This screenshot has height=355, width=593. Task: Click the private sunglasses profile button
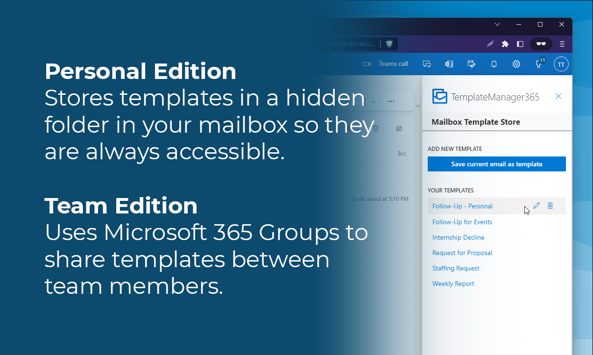click(541, 44)
